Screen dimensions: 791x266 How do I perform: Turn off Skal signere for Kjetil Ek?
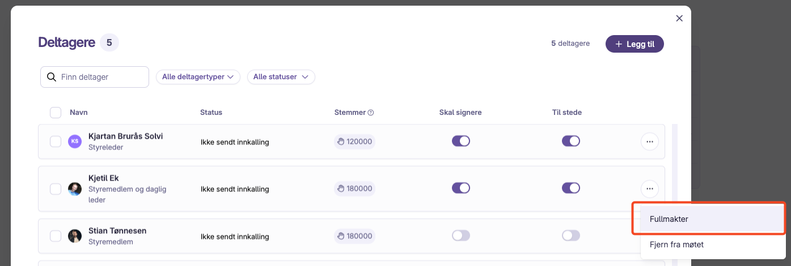pos(461,188)
